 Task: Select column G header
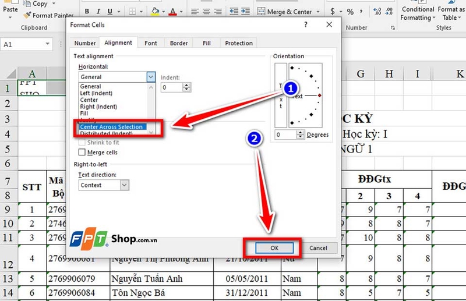361,74
